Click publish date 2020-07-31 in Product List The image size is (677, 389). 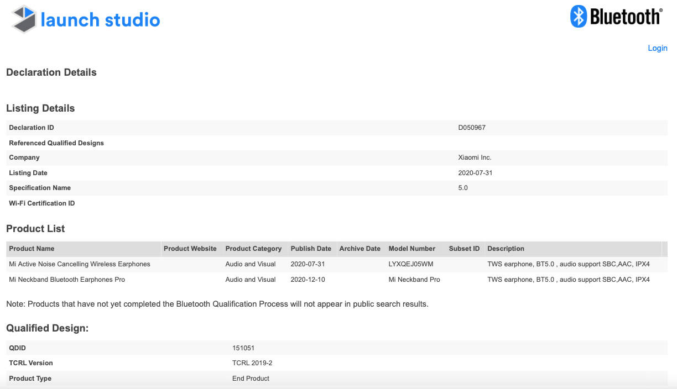click(308, 264)
